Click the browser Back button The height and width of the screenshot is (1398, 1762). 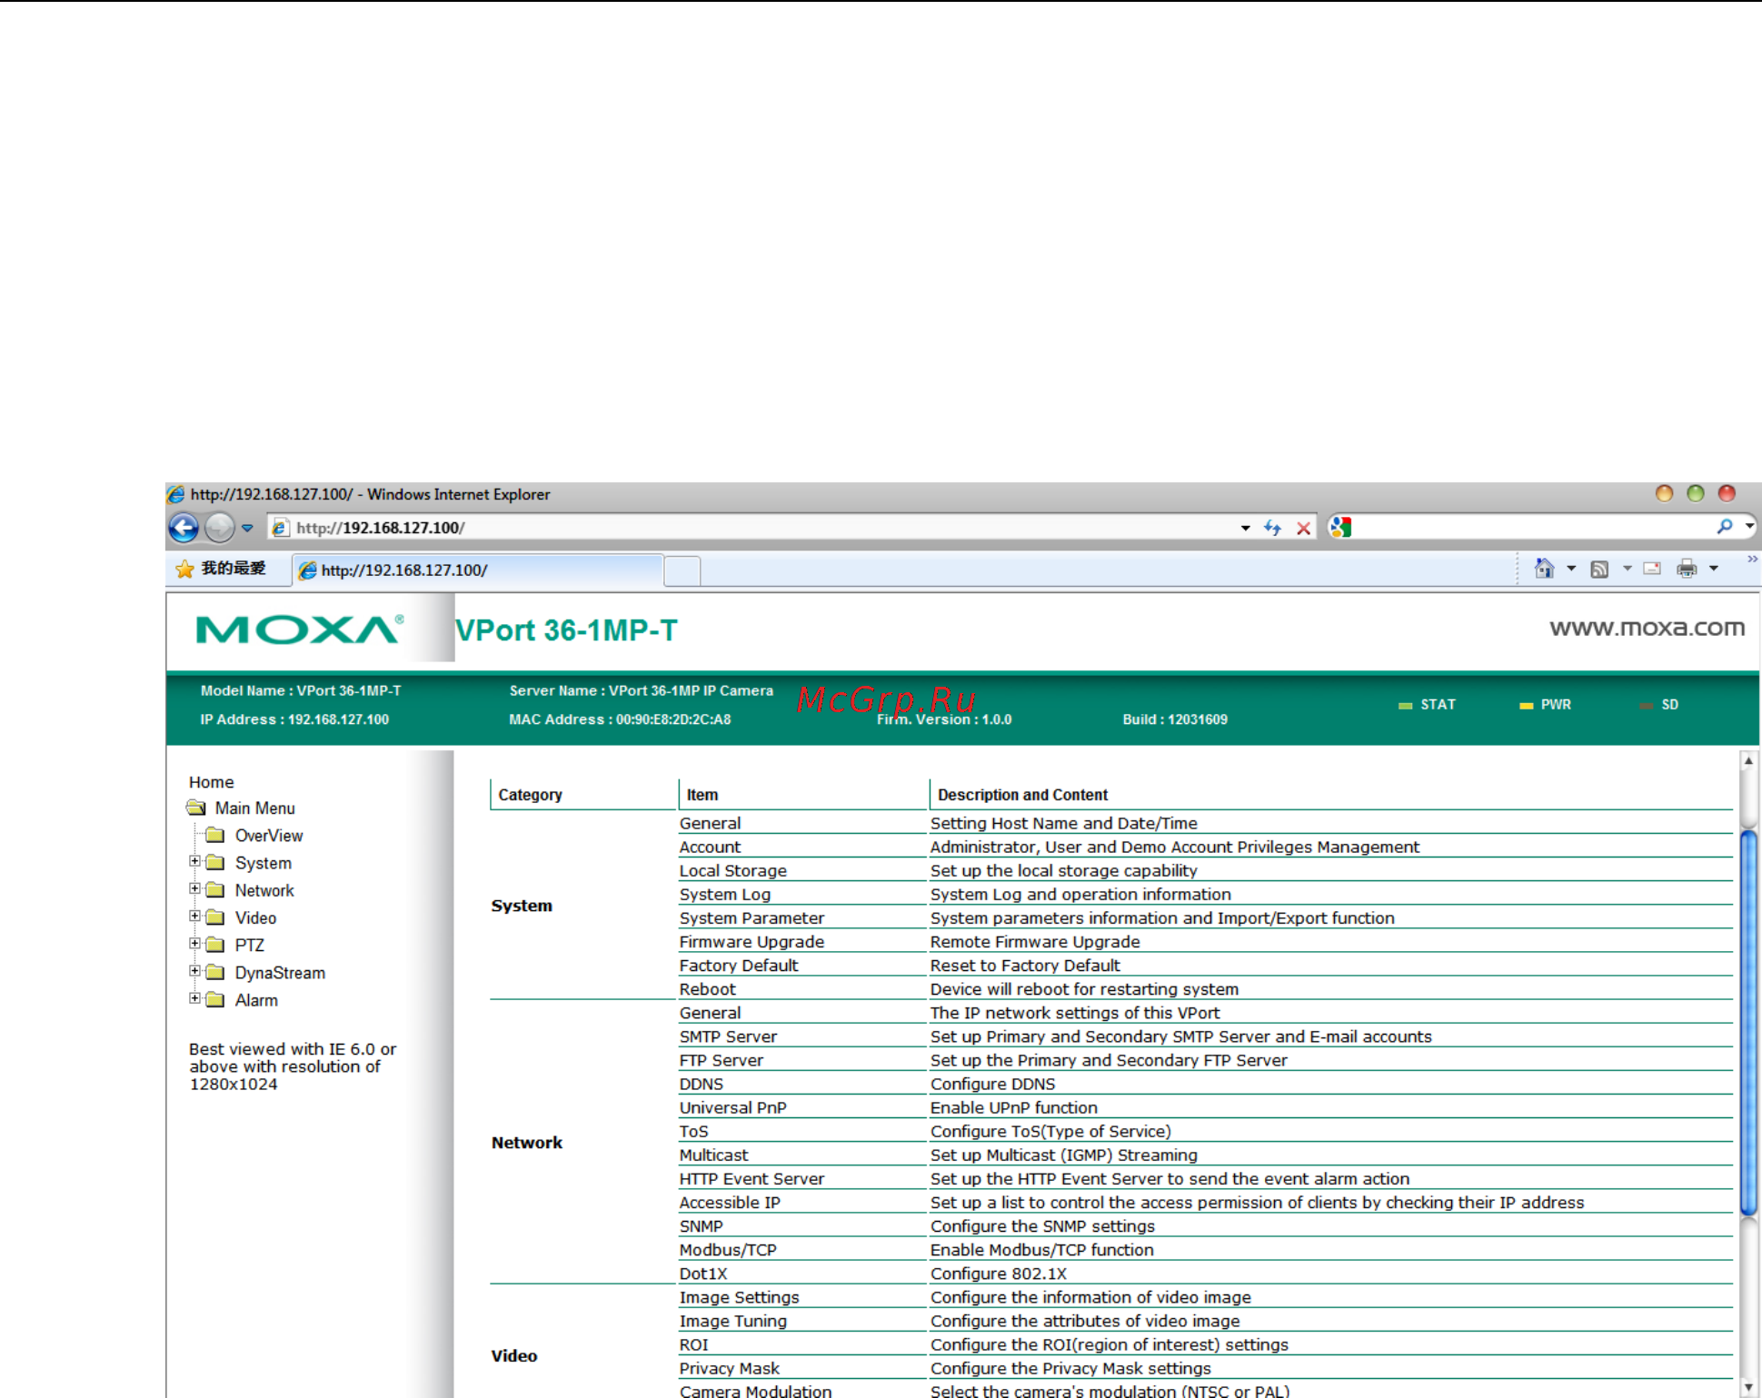click(x=184, y=528)
